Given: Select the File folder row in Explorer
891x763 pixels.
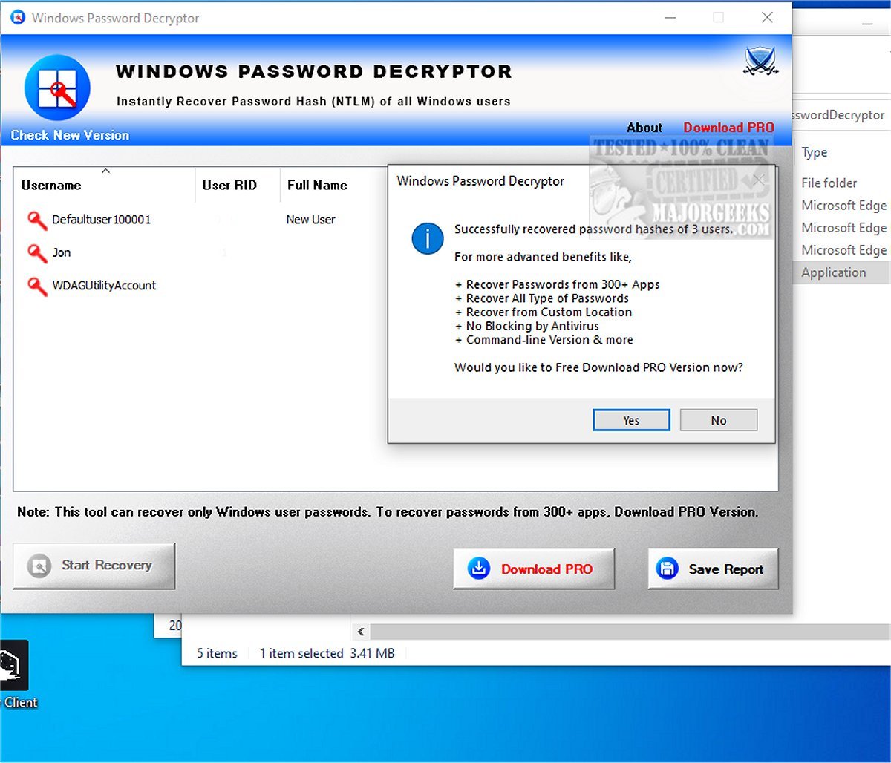Looking at the screenshot, I should [x=829, y=183].
